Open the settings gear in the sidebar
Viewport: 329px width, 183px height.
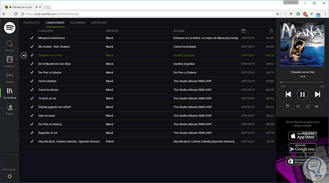click(x=9, y=177)
